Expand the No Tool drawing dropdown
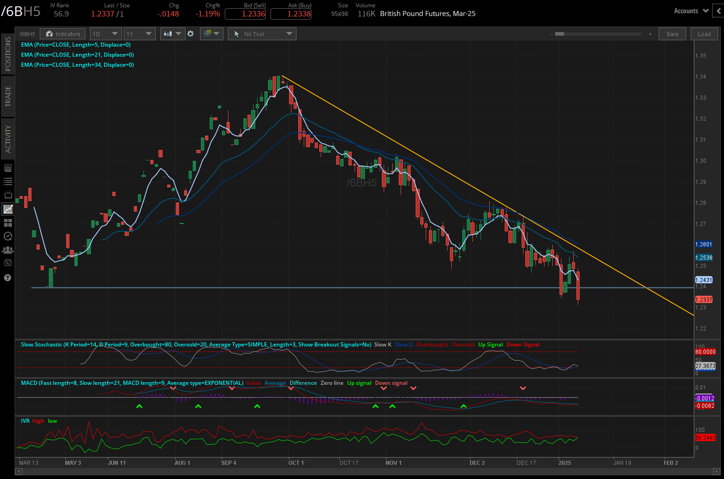Image resolution: width=724 pixels, height=479 pixels. tap(262, 34)
